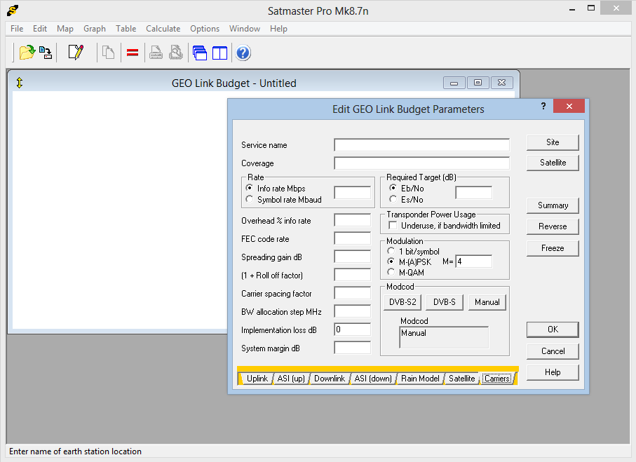
Task: Click the Service name input field
Action: pos(422,145)
